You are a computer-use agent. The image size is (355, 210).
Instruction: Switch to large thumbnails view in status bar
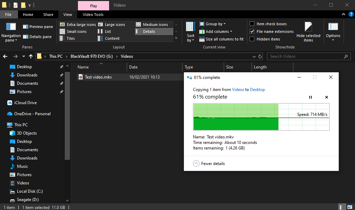(x=350, y=207)
